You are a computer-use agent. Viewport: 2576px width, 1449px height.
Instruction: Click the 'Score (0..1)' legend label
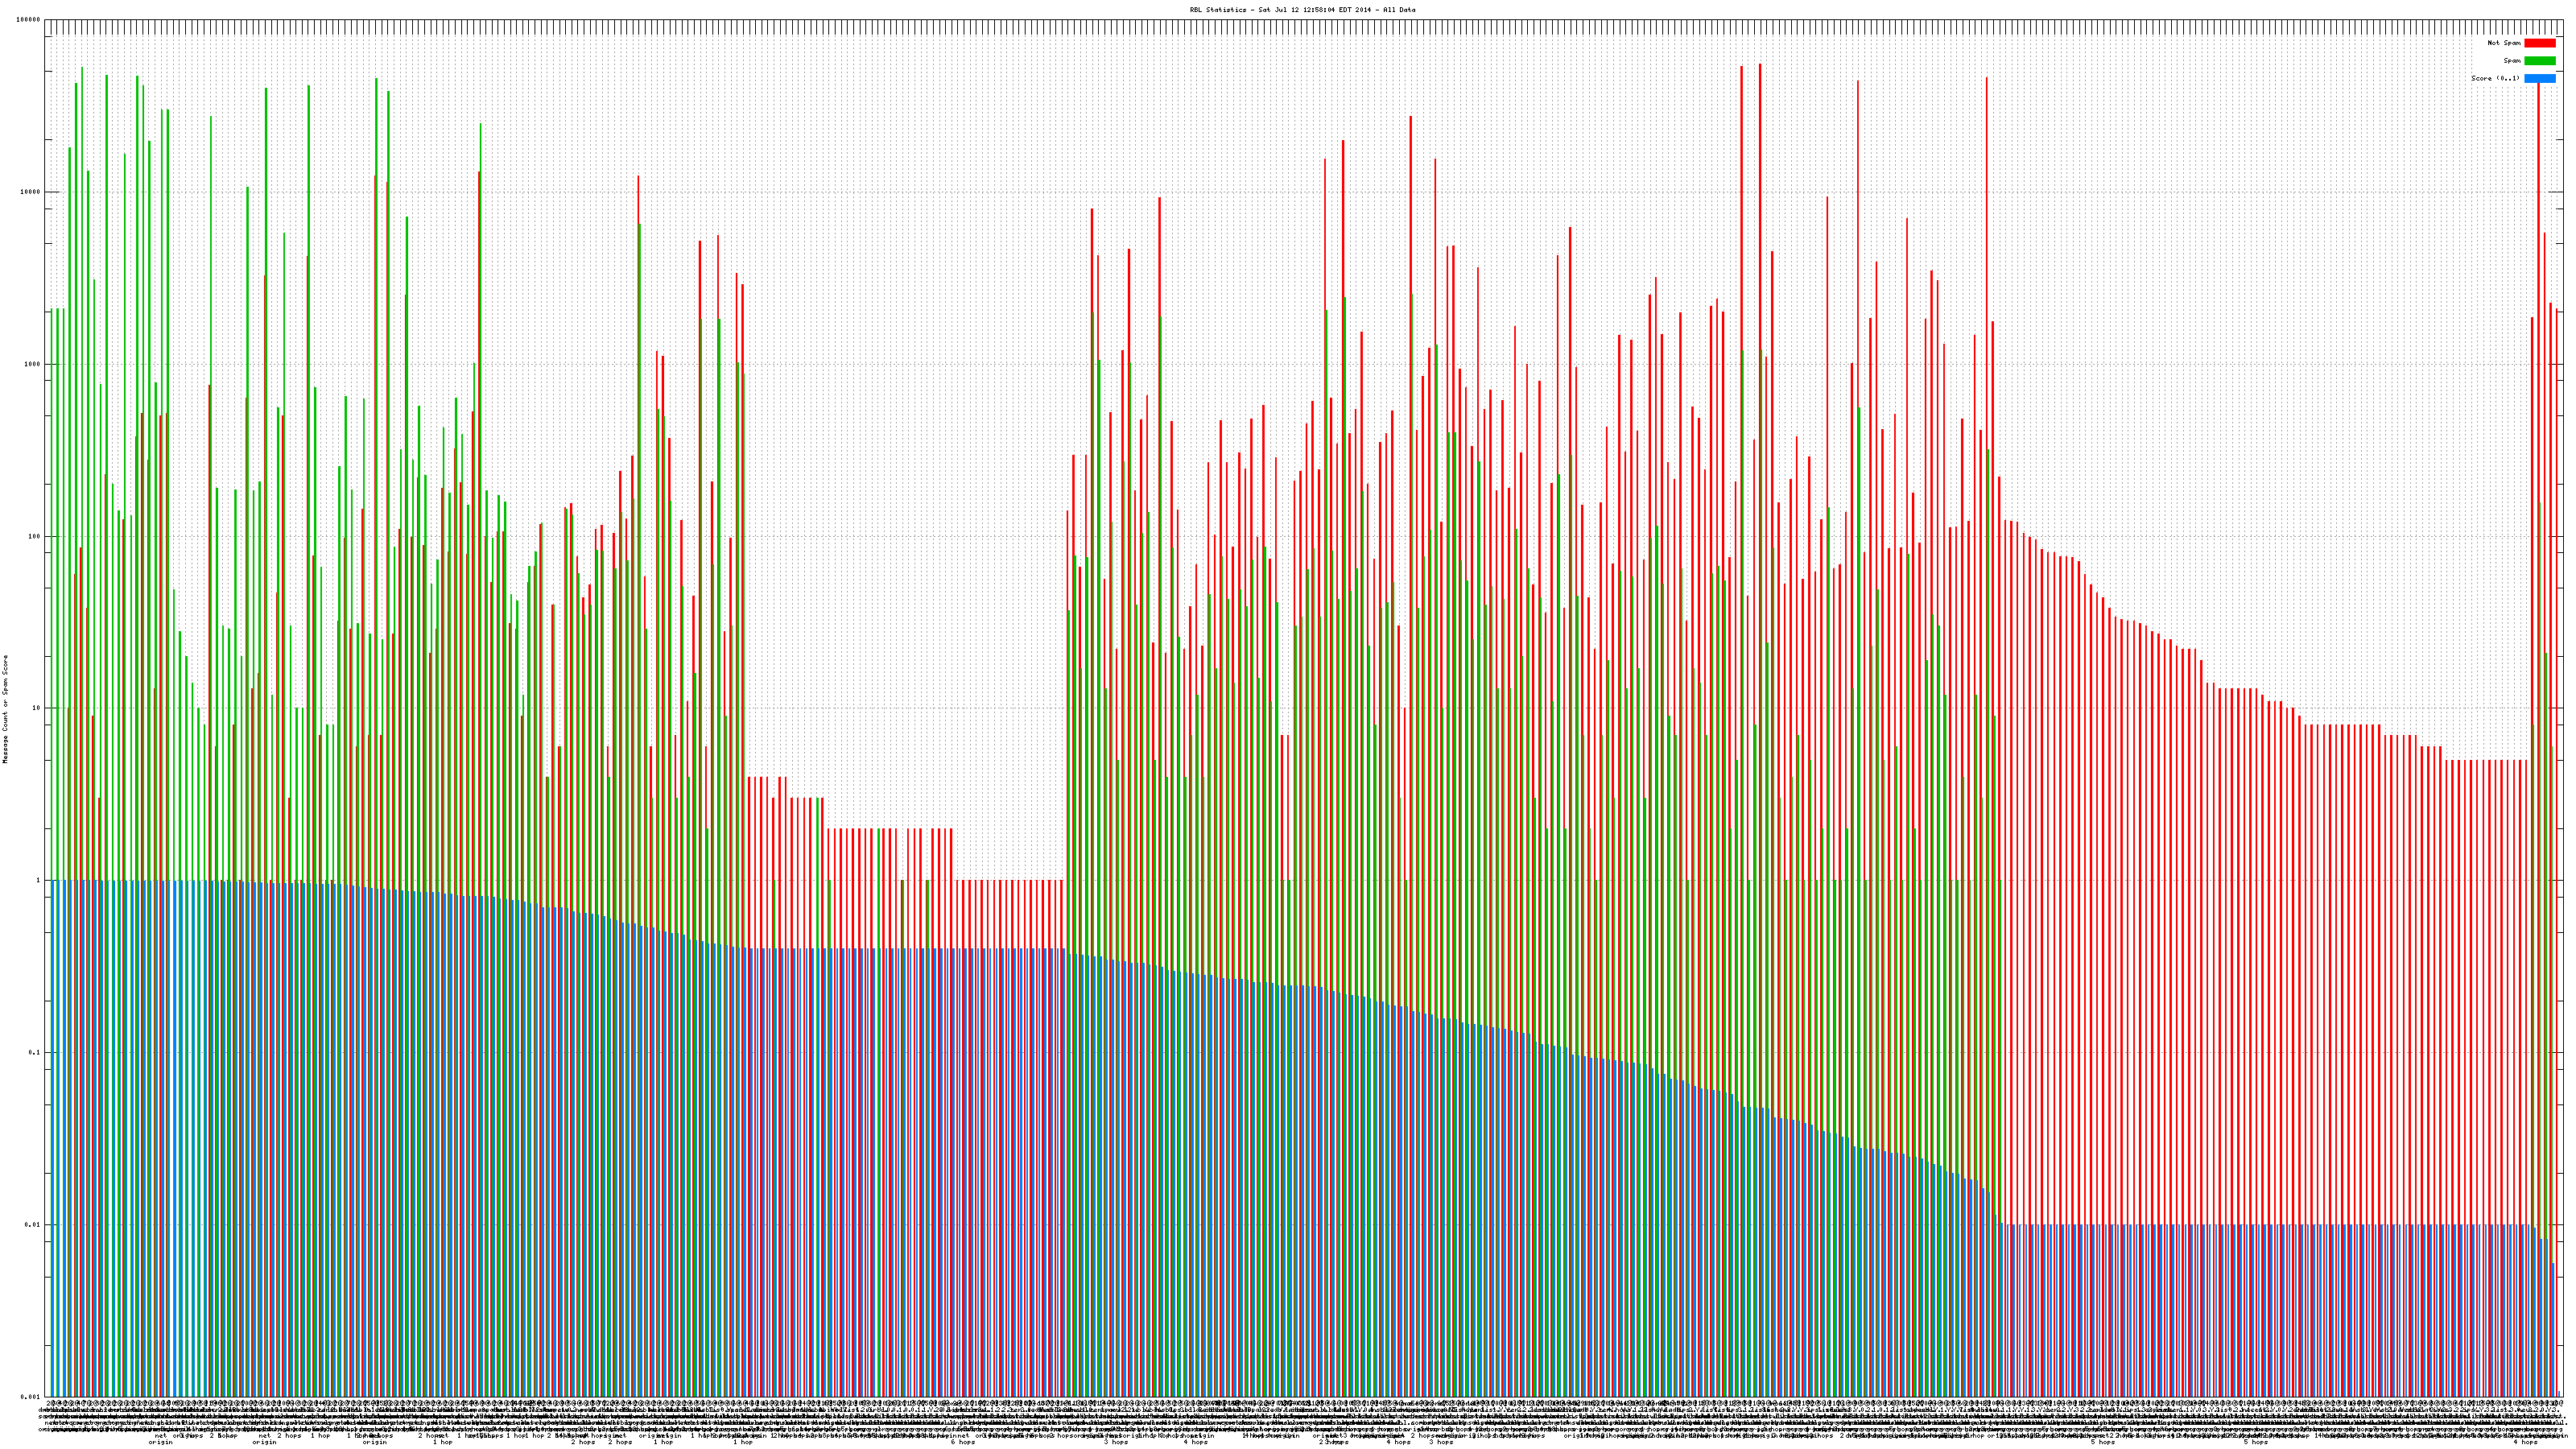pos(2495,78)
